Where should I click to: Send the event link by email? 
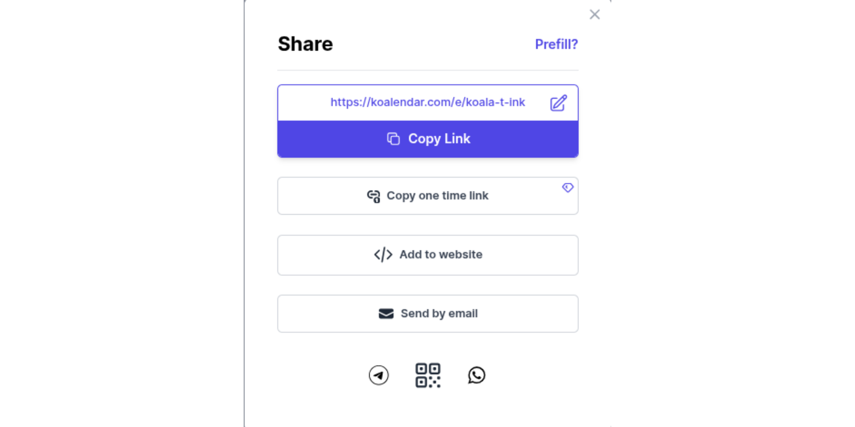pyautogui.click(x=427, y=313)
